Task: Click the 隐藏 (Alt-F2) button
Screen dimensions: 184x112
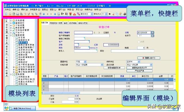Action: pos(149,58)
